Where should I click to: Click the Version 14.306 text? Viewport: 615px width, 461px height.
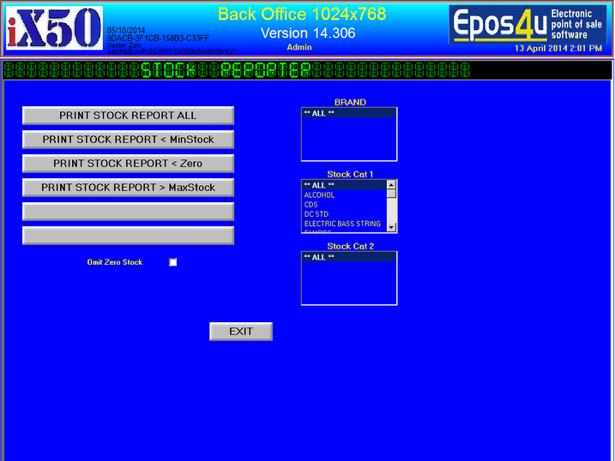click(308, 33)
